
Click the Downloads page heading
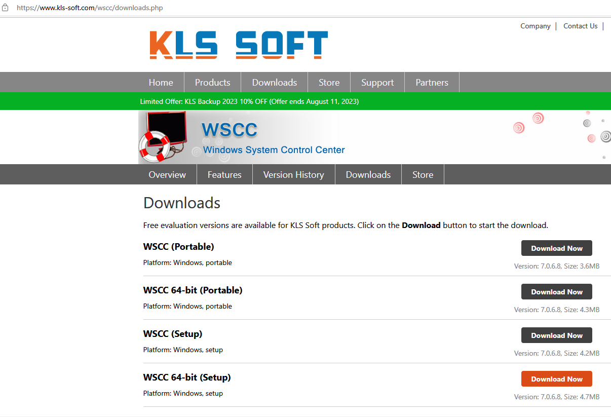click(182, 203)
